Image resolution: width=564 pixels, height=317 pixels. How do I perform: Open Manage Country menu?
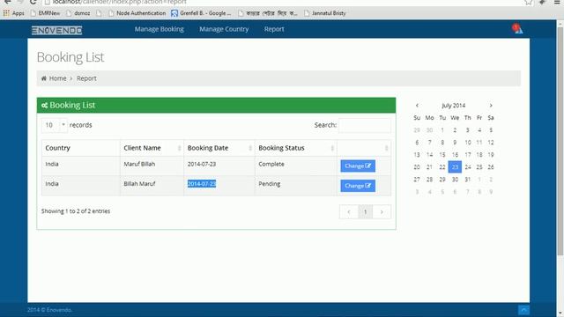click(x=224, y=29)
